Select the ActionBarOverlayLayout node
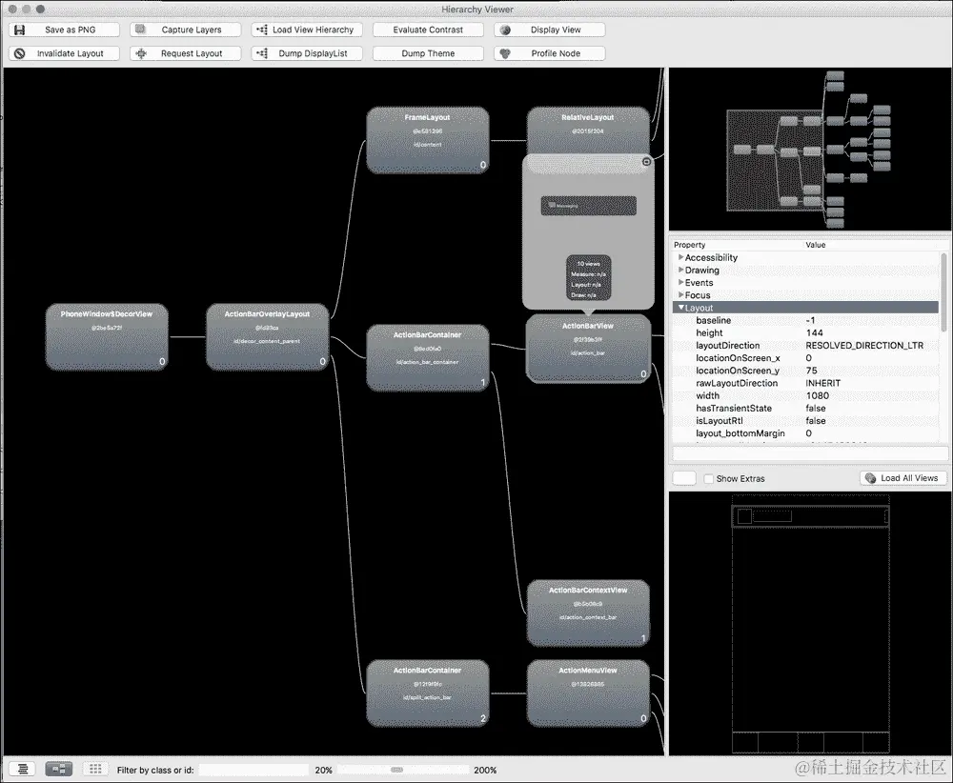 point(268,336)
